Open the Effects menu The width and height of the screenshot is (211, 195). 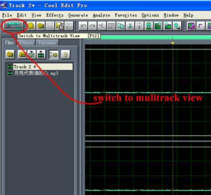(55, 15)
